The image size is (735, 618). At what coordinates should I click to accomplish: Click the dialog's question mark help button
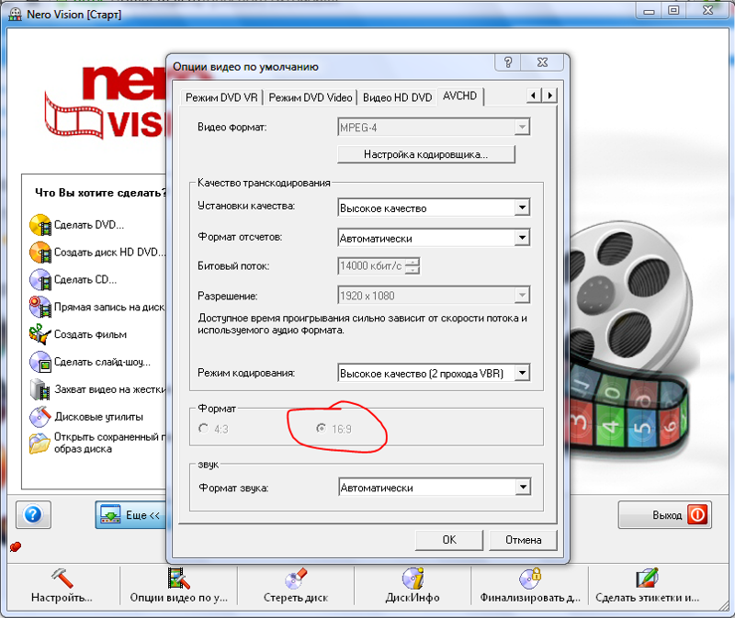[508, 62]
